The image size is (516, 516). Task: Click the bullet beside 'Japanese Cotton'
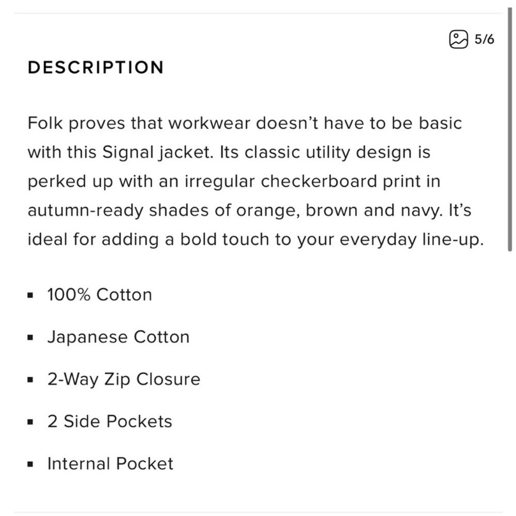(x=30, y=338)
